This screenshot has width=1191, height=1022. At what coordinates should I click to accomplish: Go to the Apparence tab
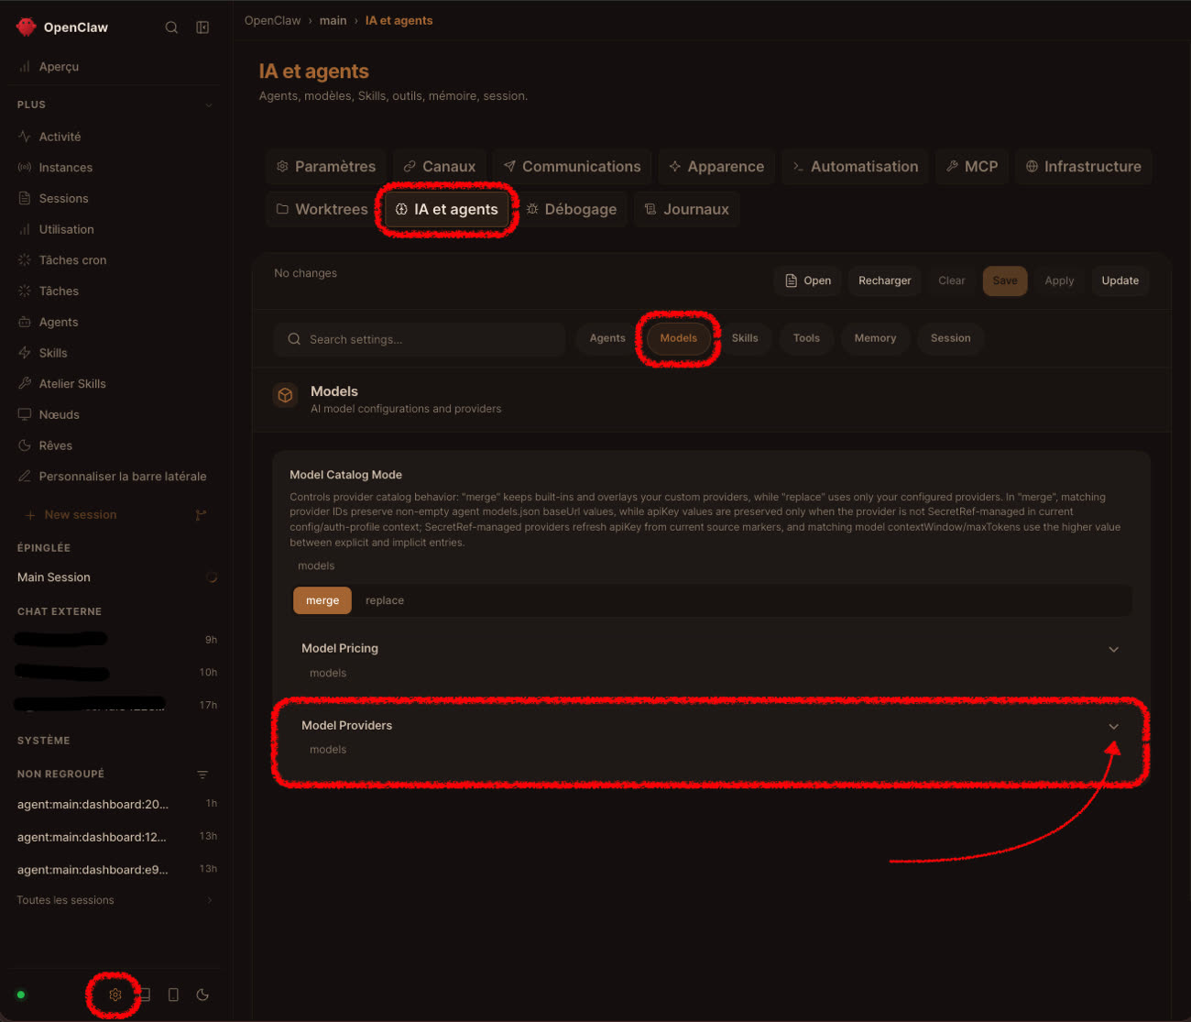point(716,167)
